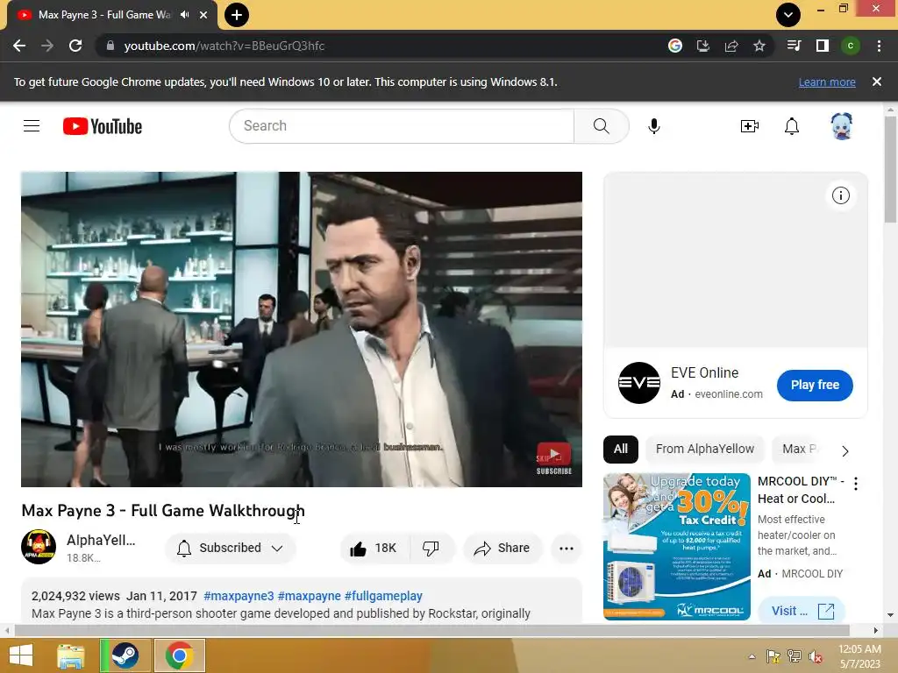898x673 pixels.
Task: Dismiss the Chrome update notification bar
Action: (x=877, y=81)
